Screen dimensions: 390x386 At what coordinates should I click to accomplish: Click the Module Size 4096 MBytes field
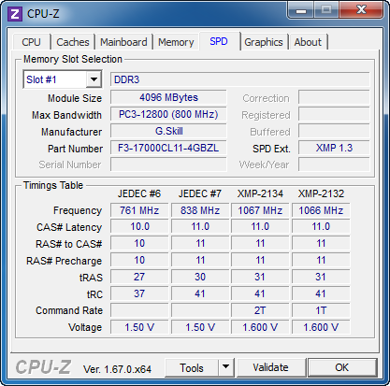(x=168, y=97)
